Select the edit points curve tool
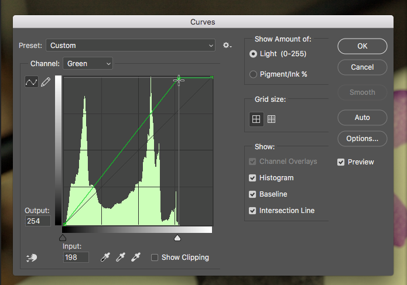 click(31, 82)
